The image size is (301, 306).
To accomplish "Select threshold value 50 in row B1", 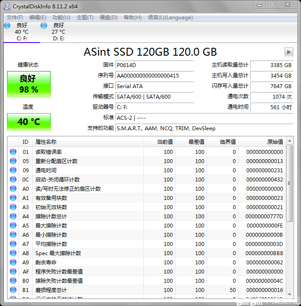I will [233, 290].
